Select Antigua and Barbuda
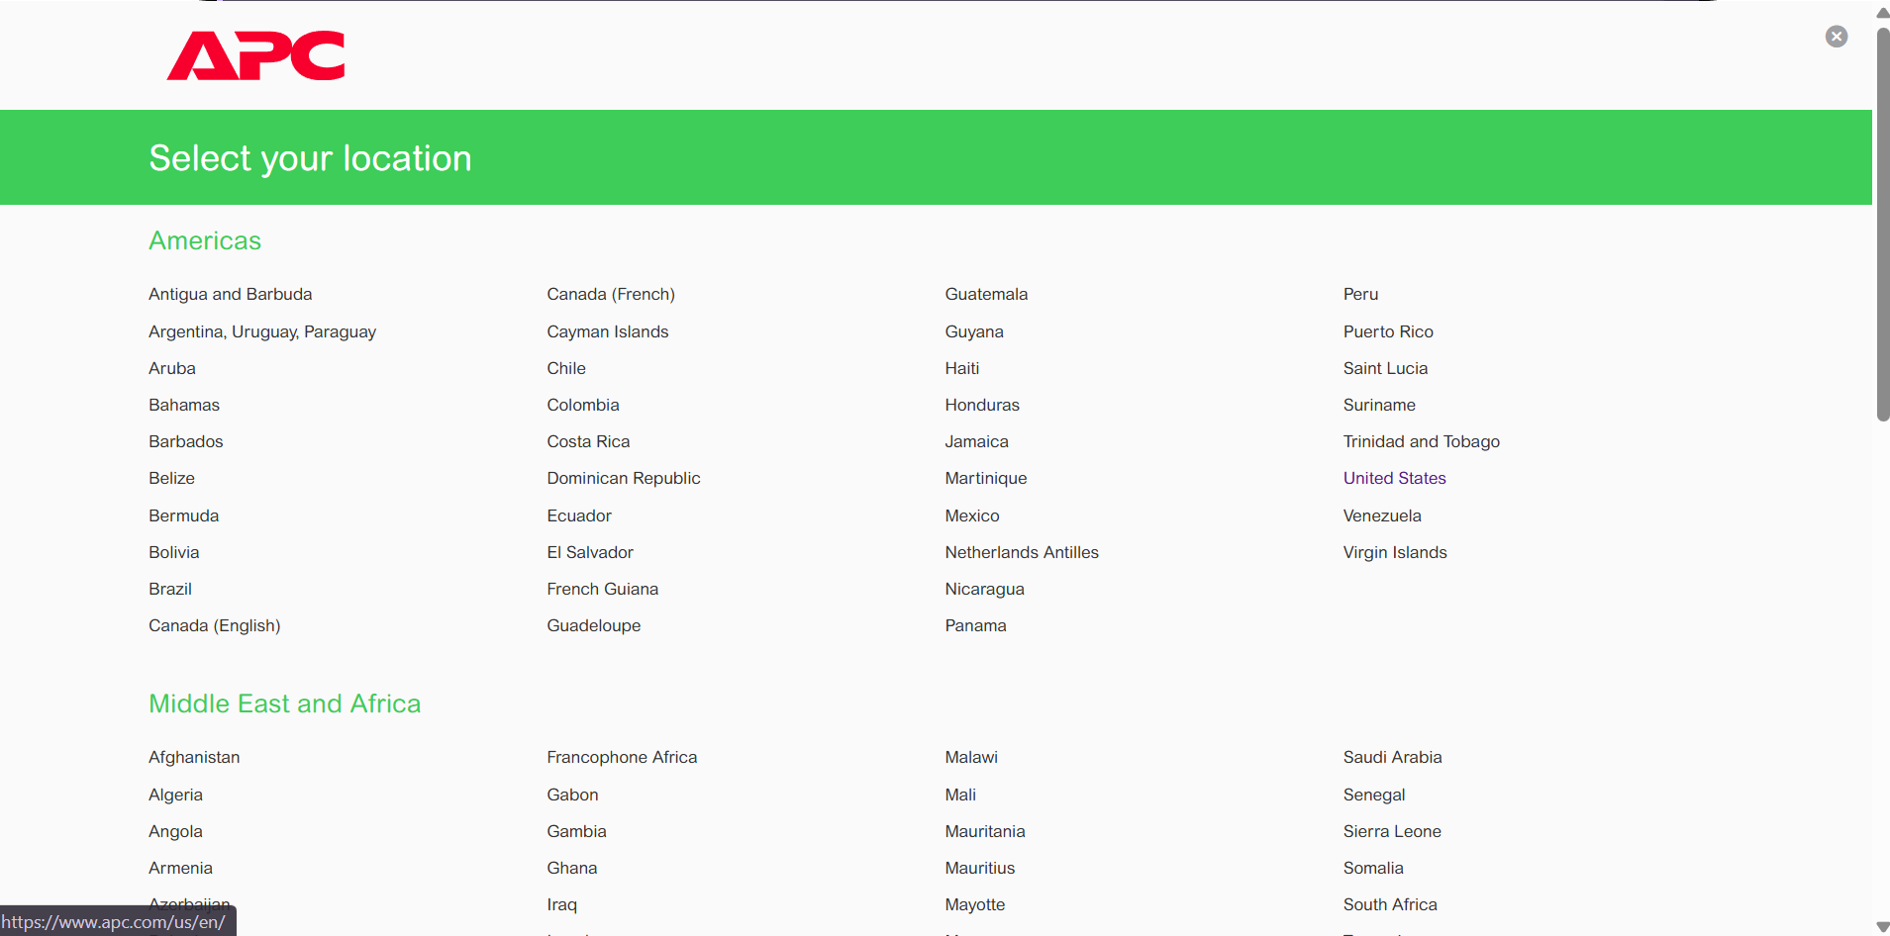The height and width of the screenshot is (936, 1890). click(231, 294)
